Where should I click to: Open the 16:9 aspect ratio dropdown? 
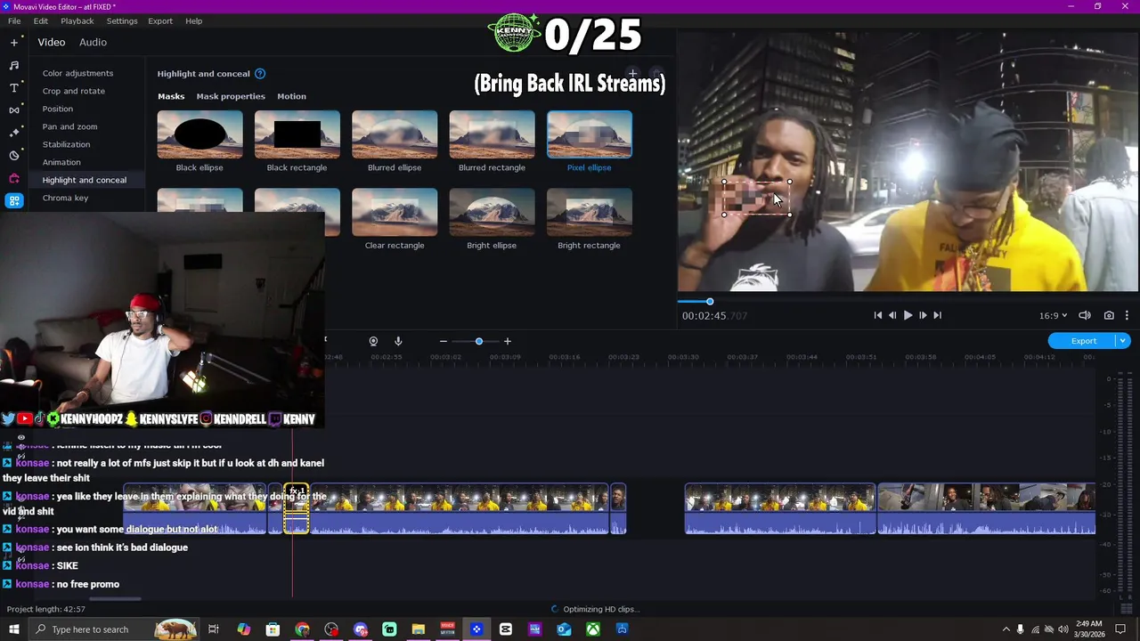[x=1053, y=315]
